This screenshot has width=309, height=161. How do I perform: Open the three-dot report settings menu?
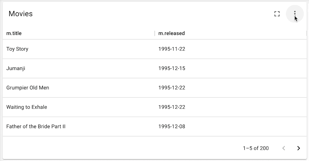[x=294, y=14]
